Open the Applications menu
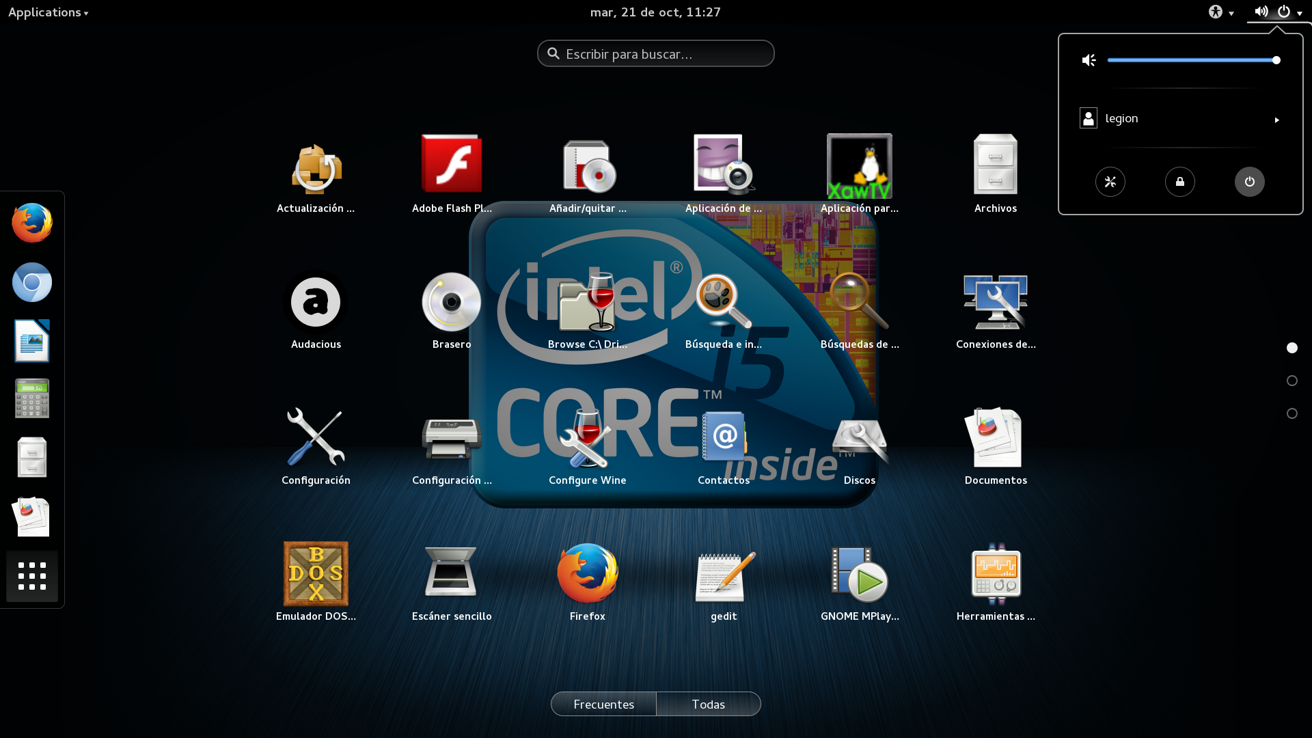Screen dimensions: 1312x738 (48, 12)
